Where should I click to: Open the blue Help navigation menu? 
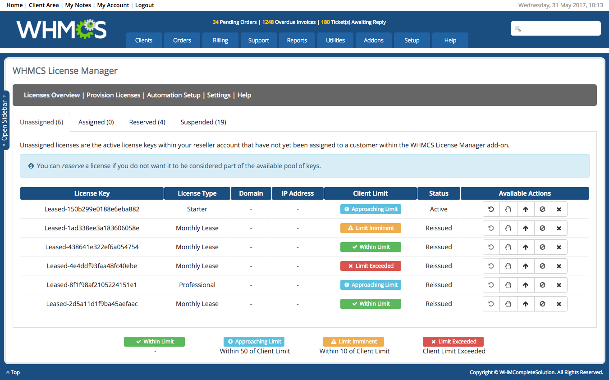pos(450,40)
